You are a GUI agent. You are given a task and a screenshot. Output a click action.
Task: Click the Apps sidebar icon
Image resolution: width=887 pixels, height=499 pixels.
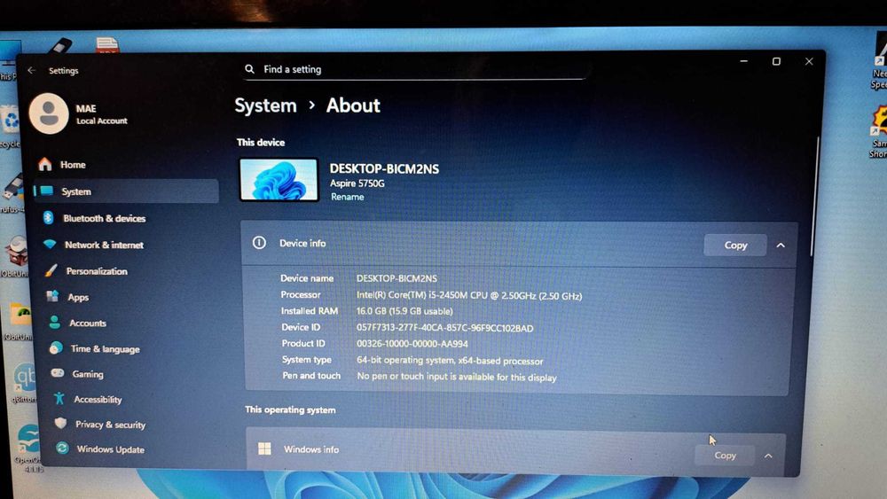[x=52, y=296]
